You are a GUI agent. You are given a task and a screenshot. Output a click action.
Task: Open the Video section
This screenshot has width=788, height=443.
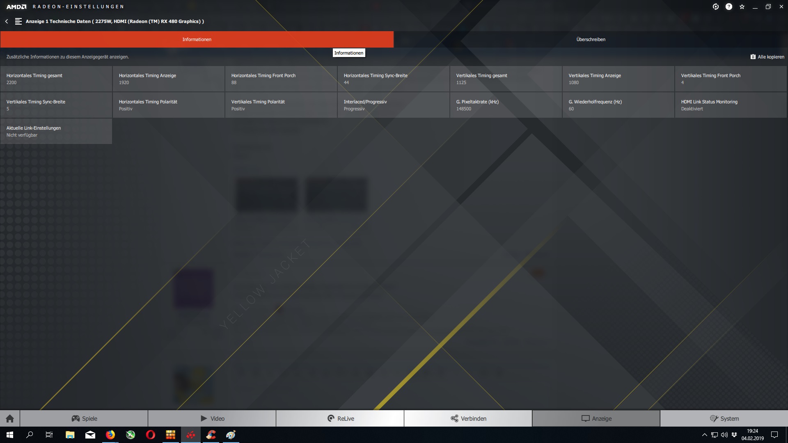(212, 418)
